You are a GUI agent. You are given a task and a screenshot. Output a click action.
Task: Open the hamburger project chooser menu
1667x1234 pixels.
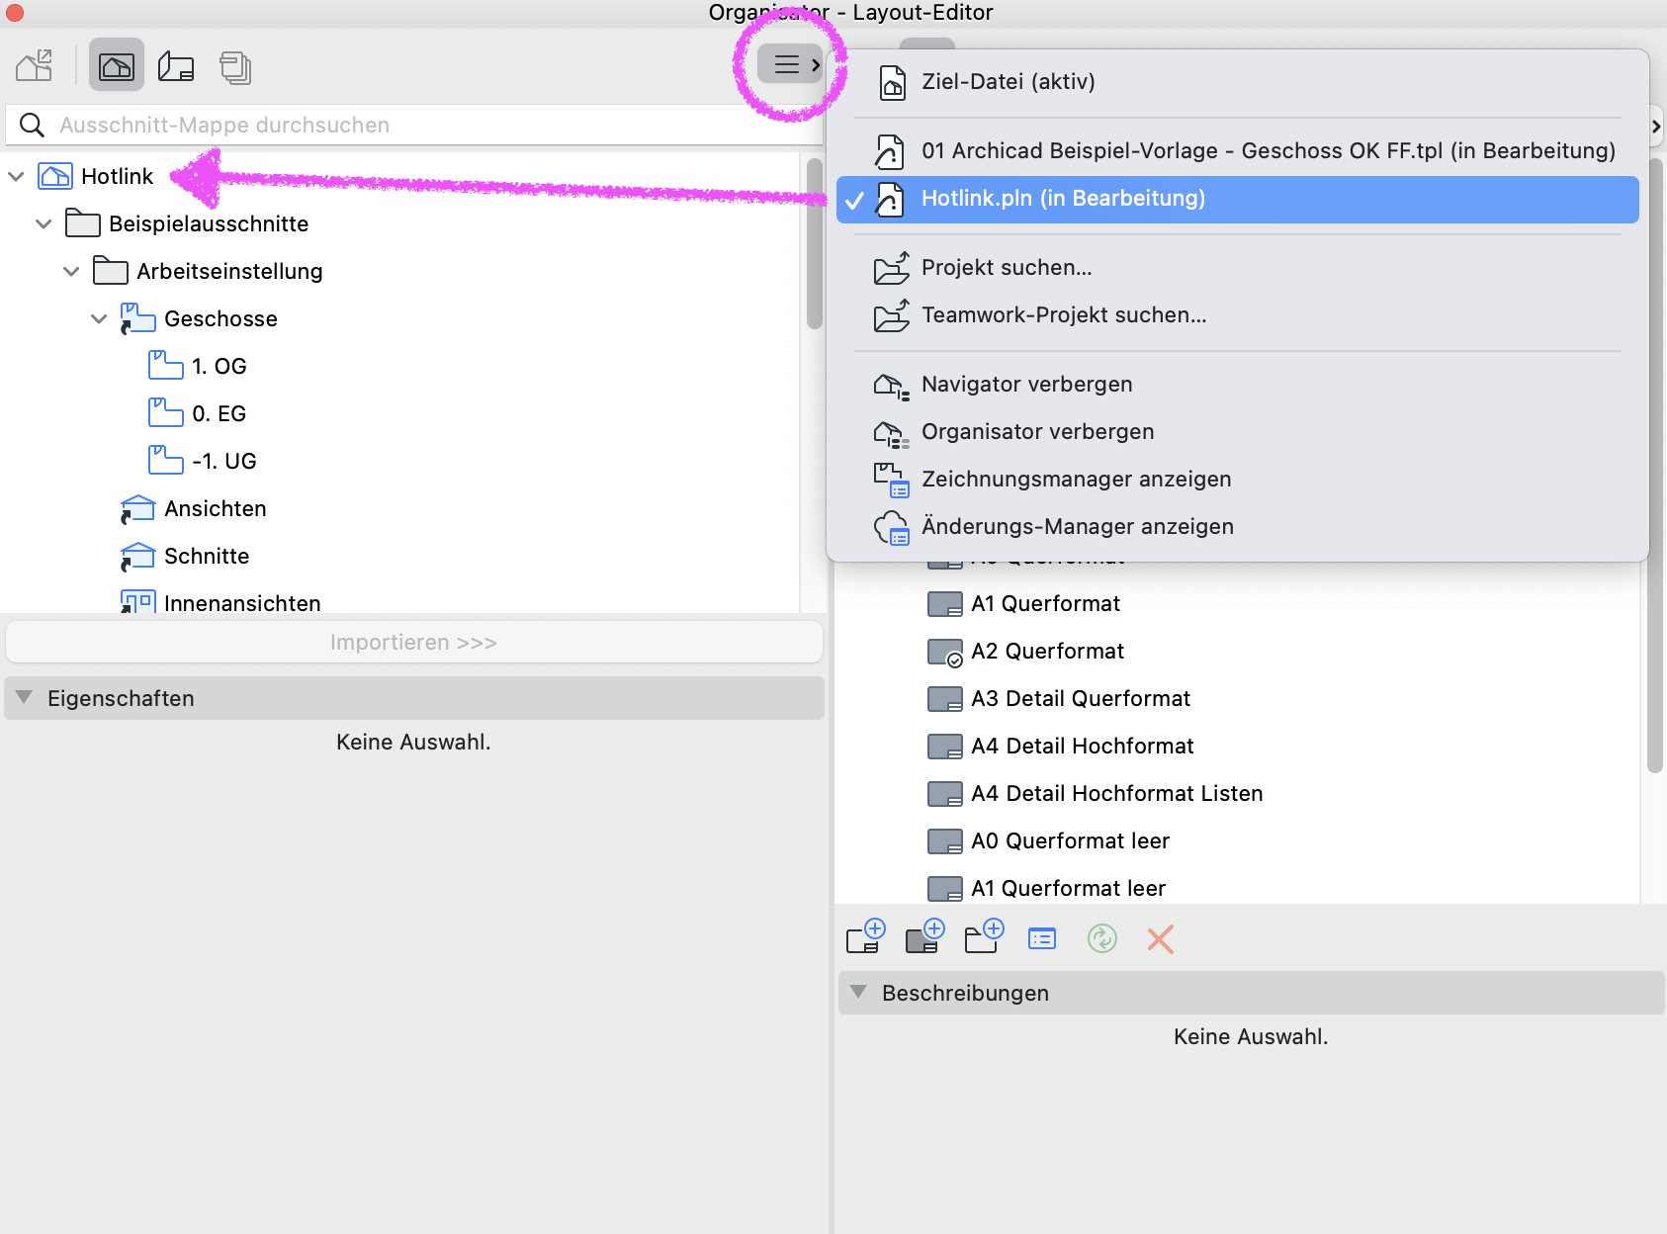(790, 64)
